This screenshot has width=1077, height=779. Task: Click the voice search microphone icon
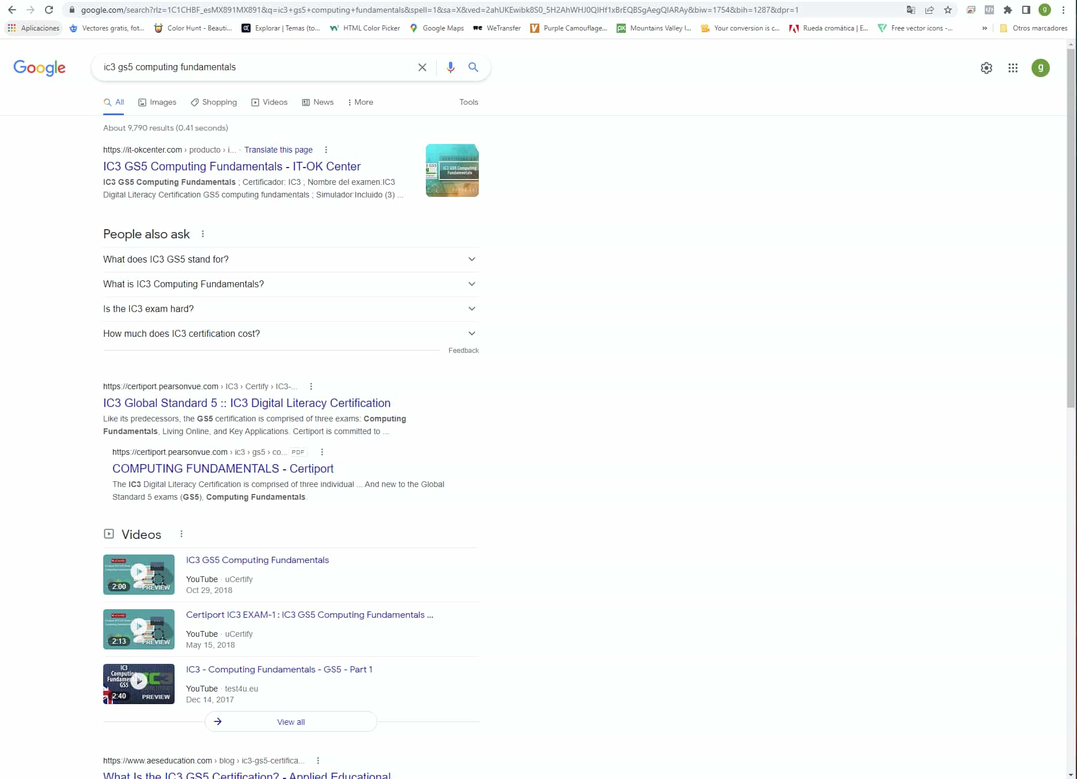[450, 67]
